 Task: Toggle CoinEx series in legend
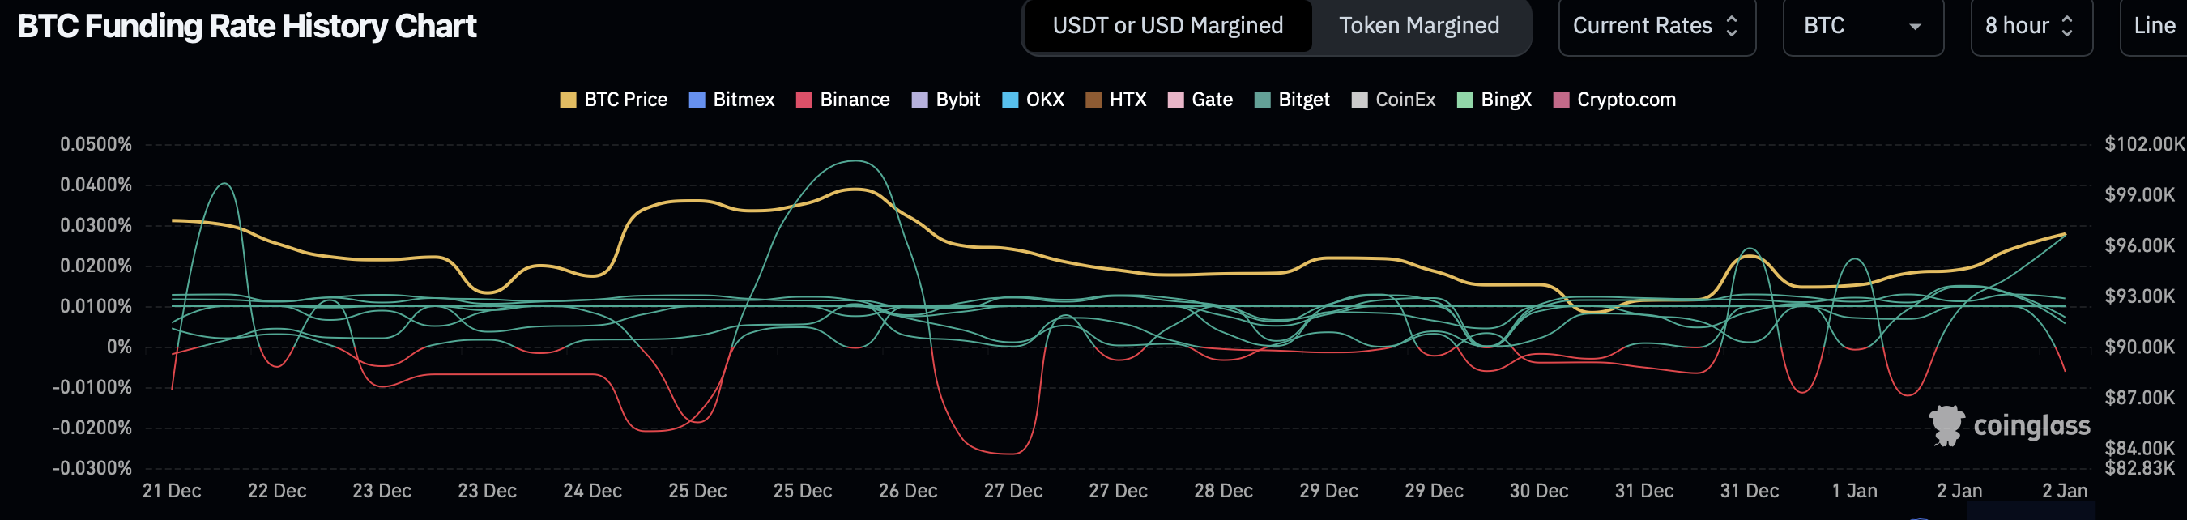point(1393,100)
